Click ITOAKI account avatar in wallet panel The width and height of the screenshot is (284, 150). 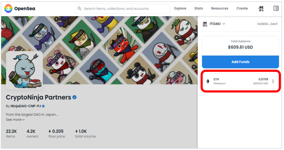click(x=205, y=24)
